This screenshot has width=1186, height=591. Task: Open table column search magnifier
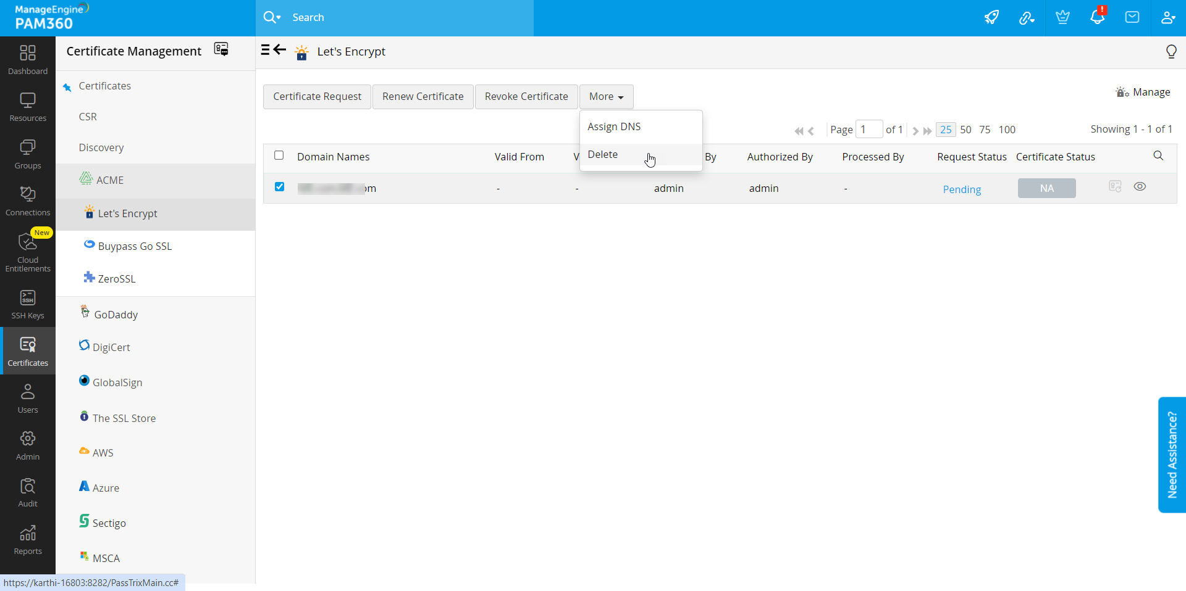pos(1158,155)
